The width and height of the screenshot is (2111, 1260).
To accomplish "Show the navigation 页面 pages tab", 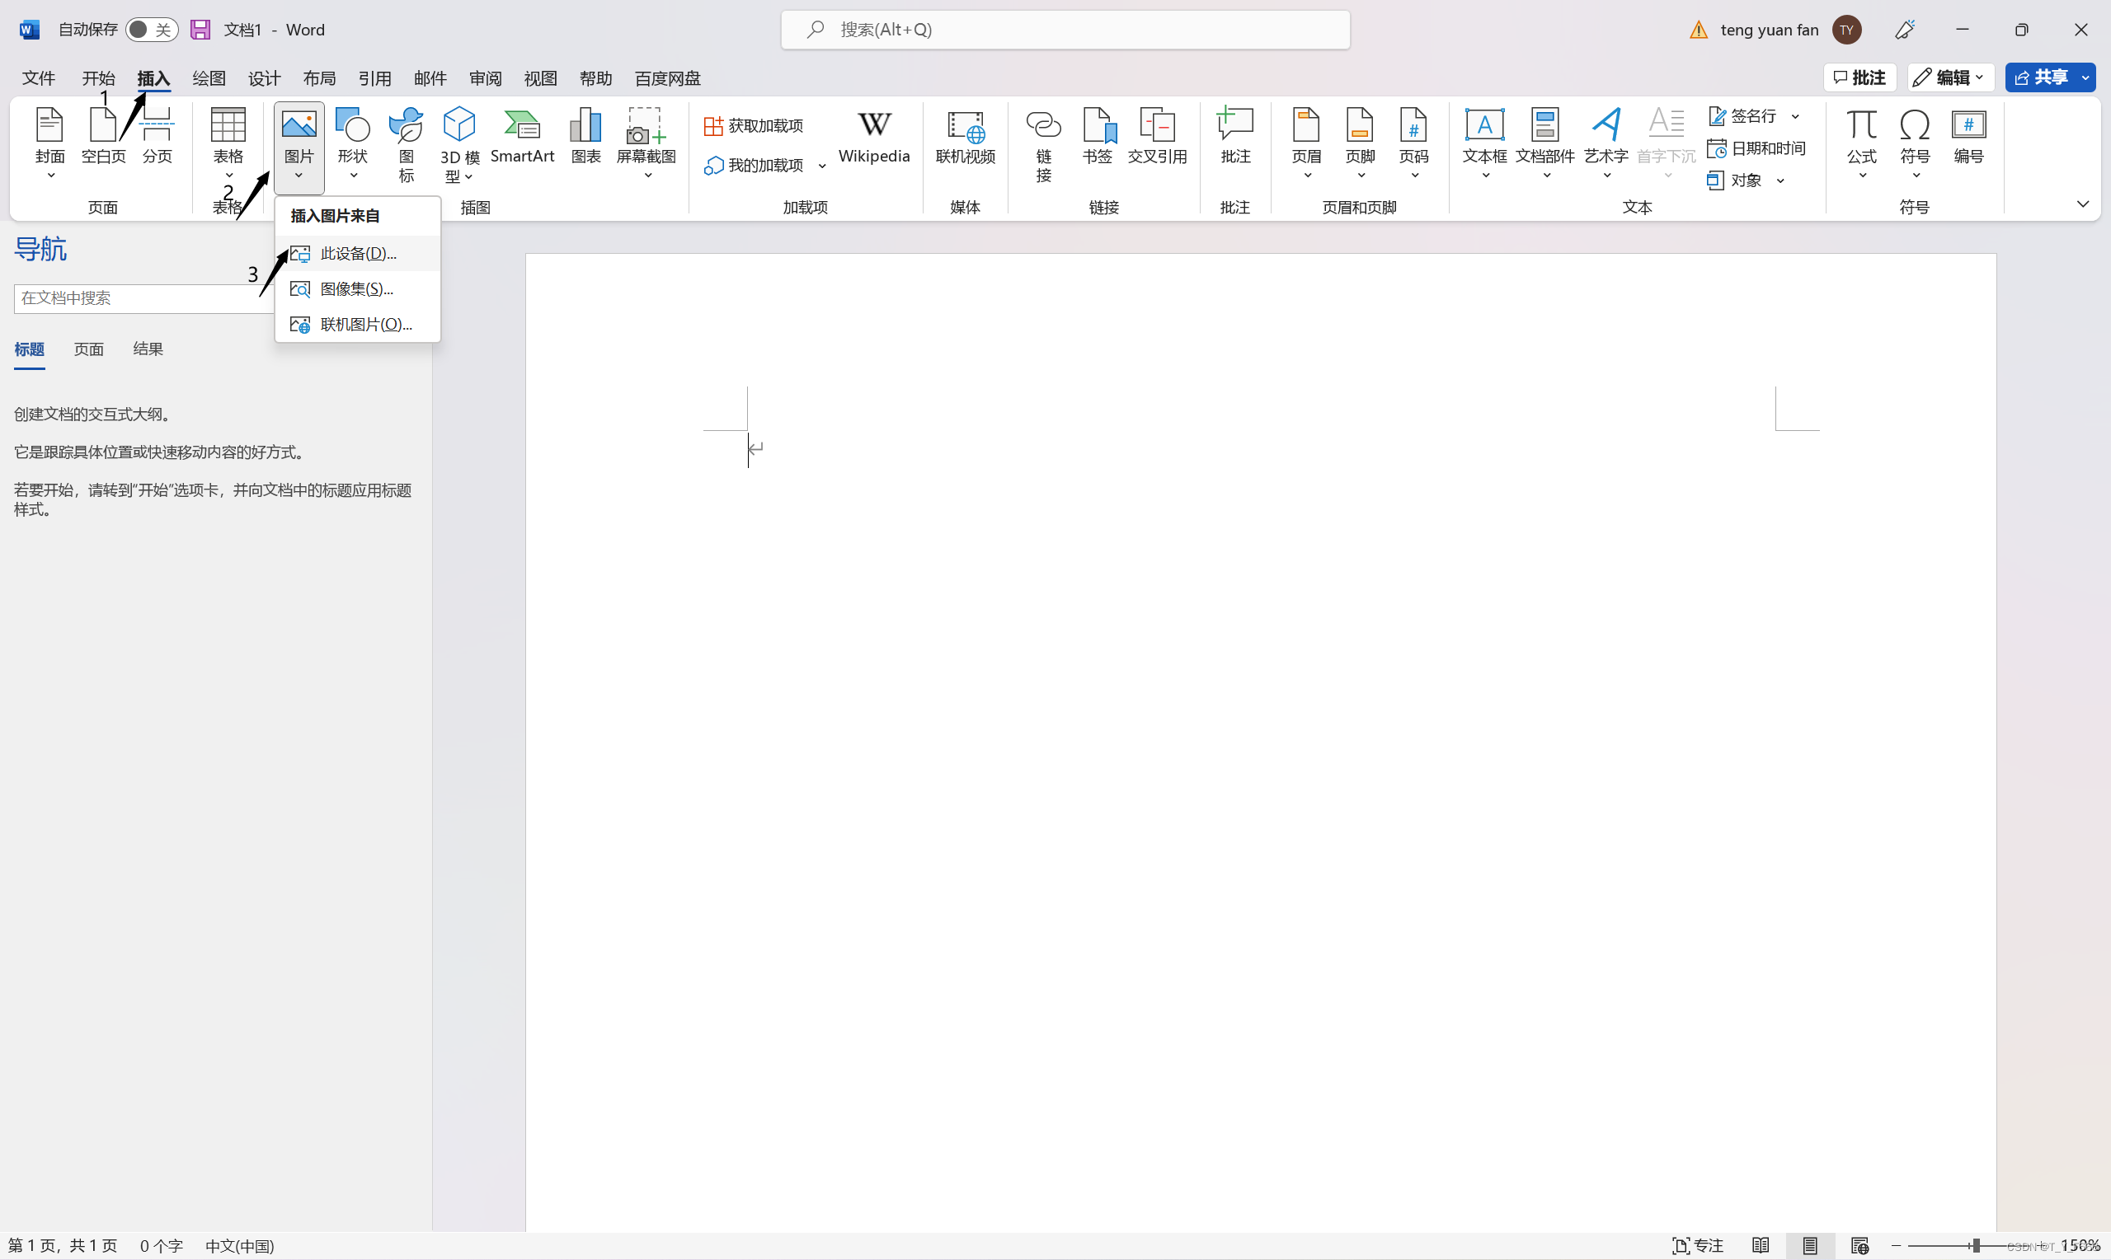I will coord(88,349).
